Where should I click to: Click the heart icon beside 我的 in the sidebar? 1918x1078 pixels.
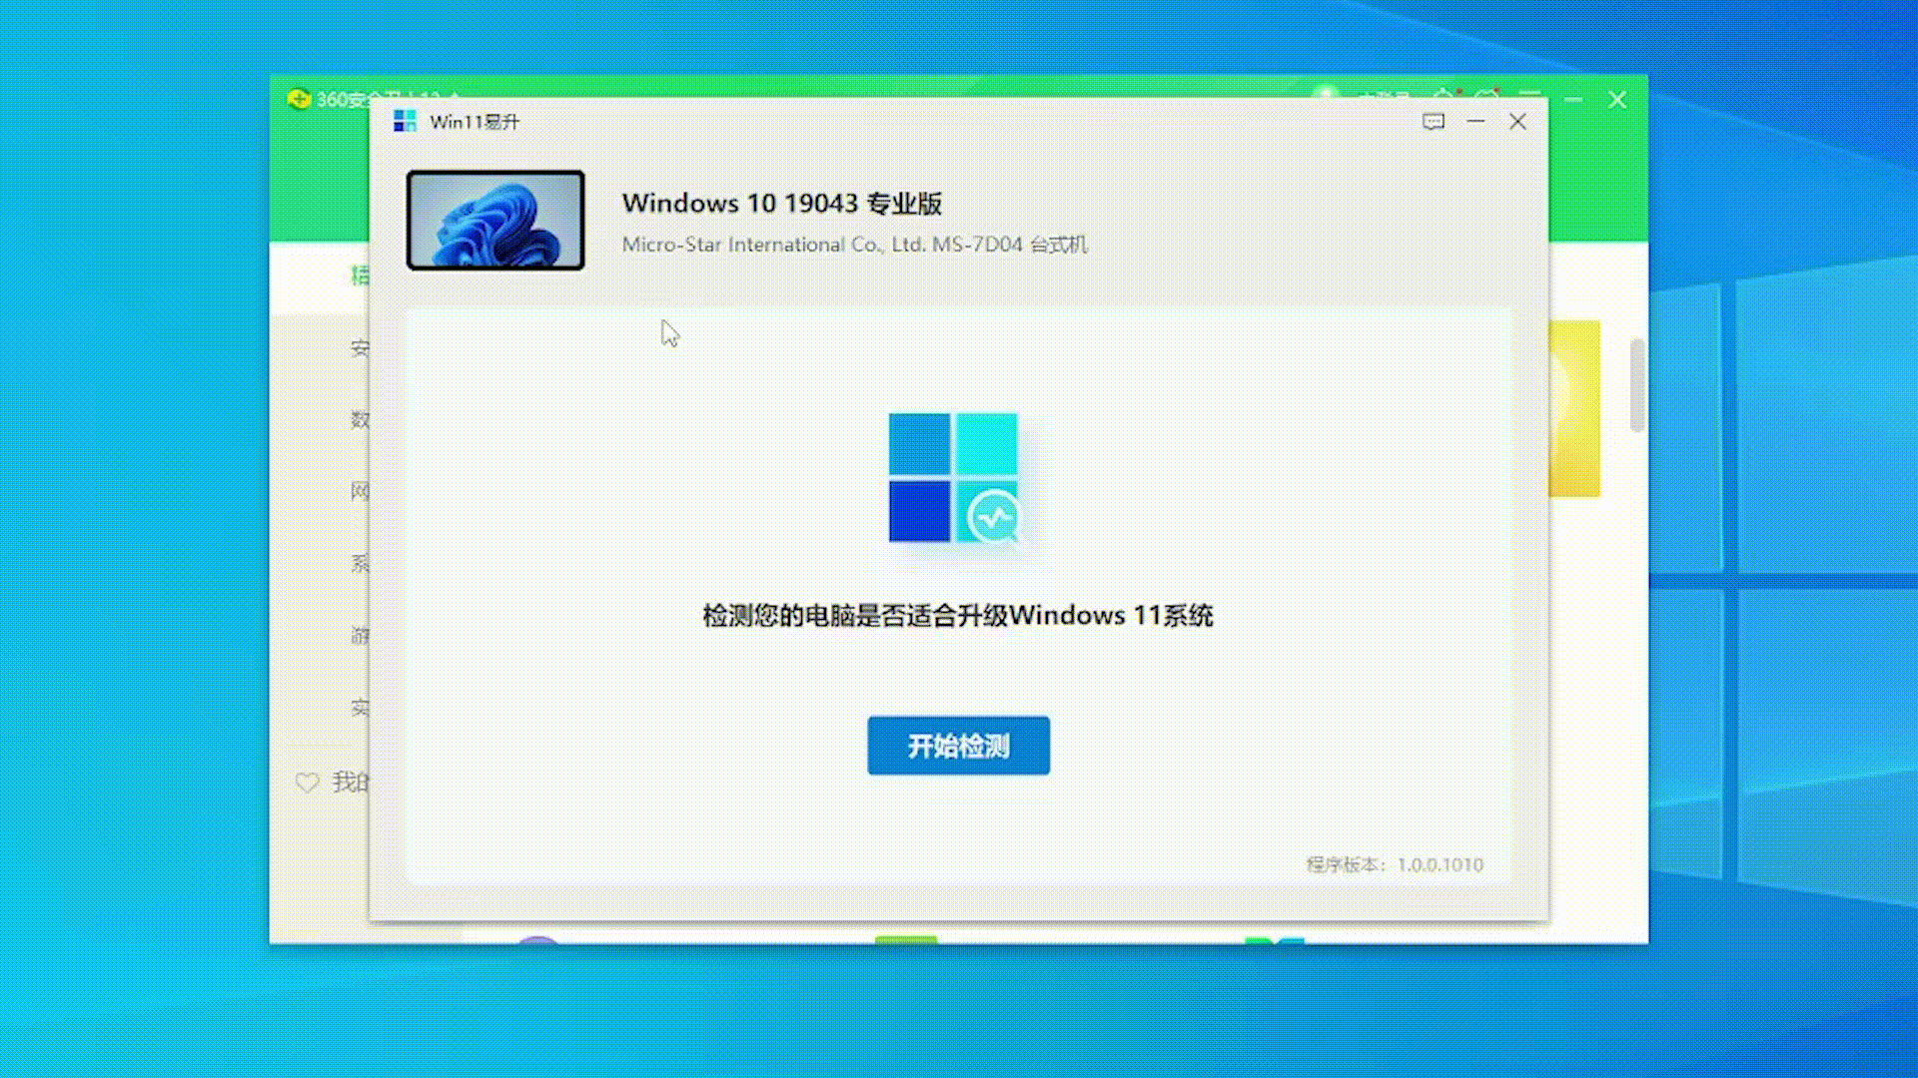click(310, 782)
